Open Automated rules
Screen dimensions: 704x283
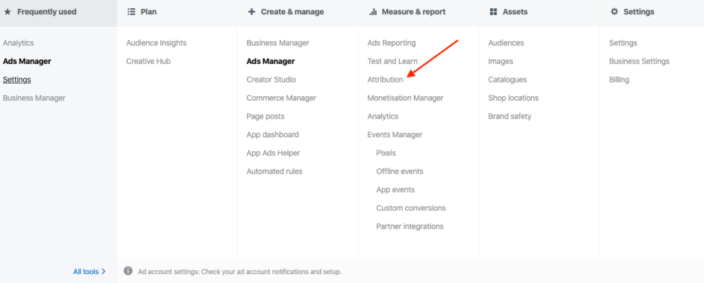[274, 172]
